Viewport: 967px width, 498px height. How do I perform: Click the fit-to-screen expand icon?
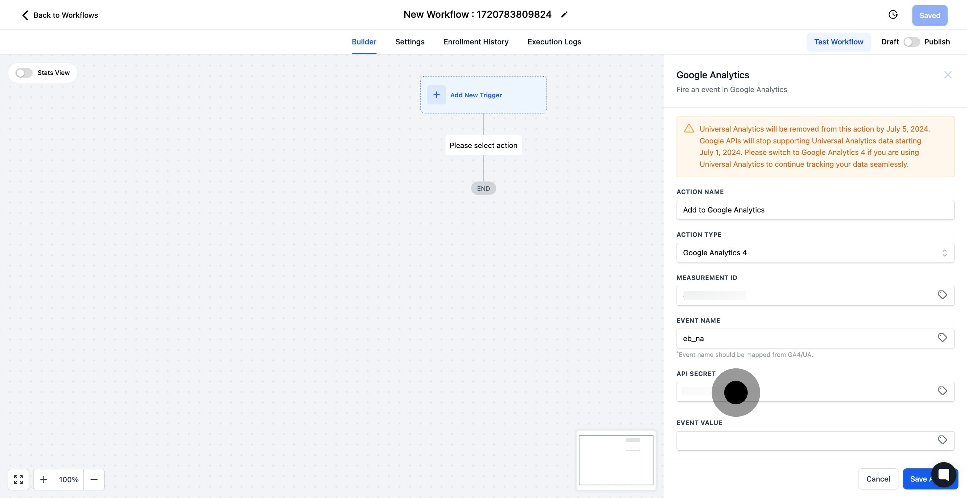click(18, 479)
